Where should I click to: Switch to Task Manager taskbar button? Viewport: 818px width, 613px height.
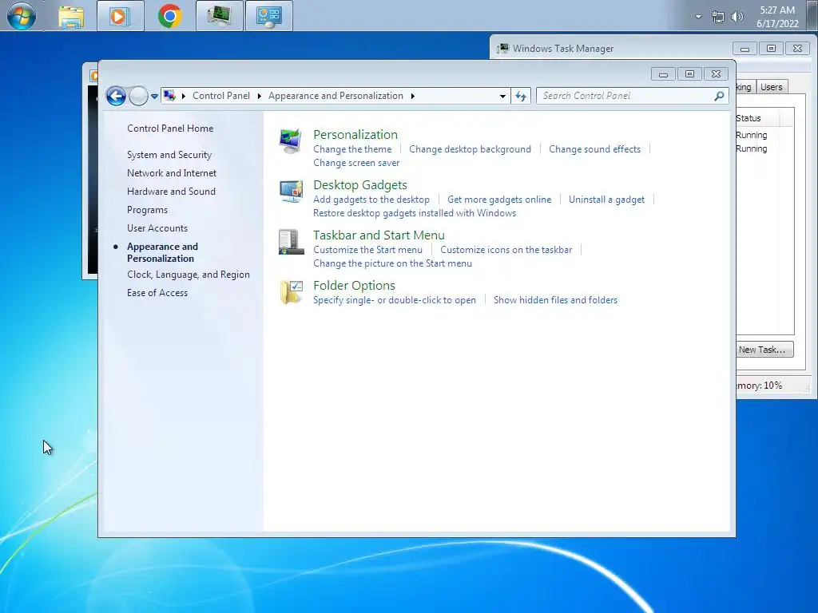(x=219, y=16)
